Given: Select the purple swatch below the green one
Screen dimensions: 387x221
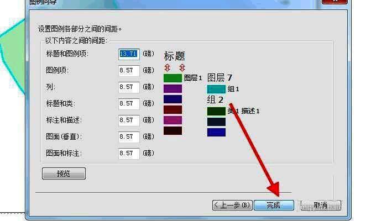Looking at the screenshot, I should tap(172, 88).
